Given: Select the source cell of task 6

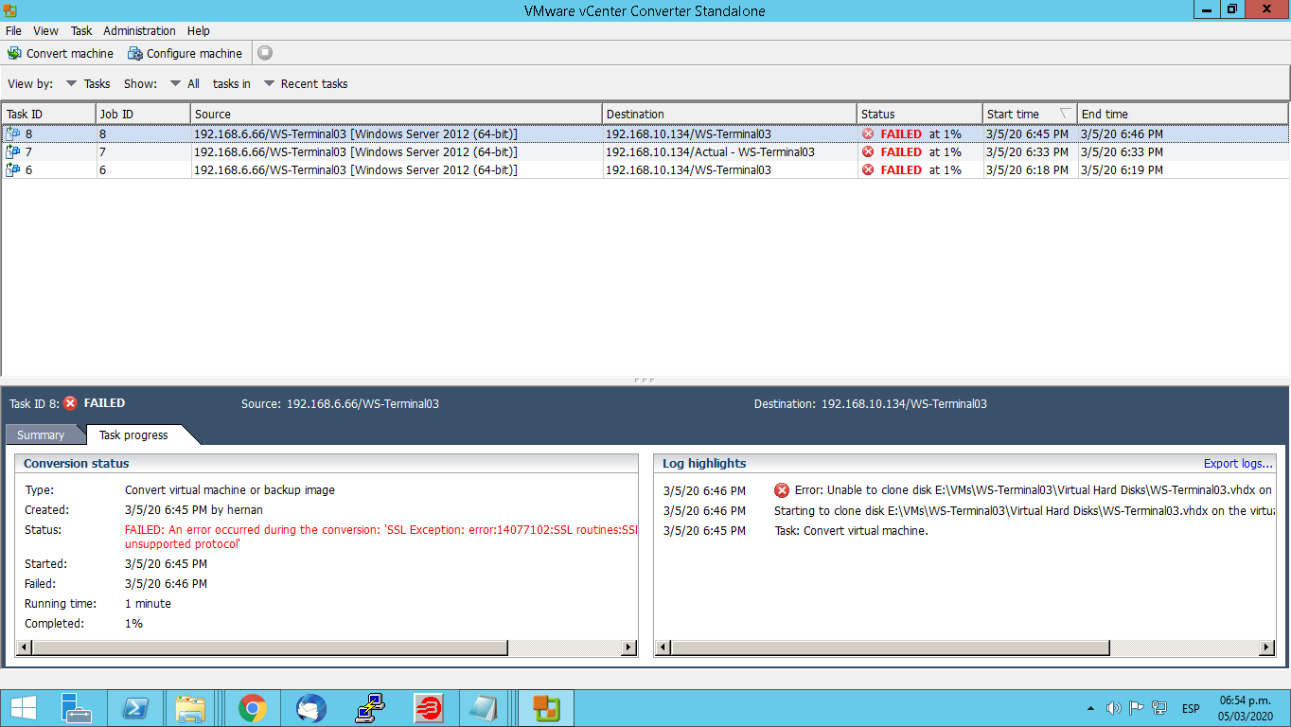Looking at the screenshot, I should pyautogui.click(x=396, y=169).
